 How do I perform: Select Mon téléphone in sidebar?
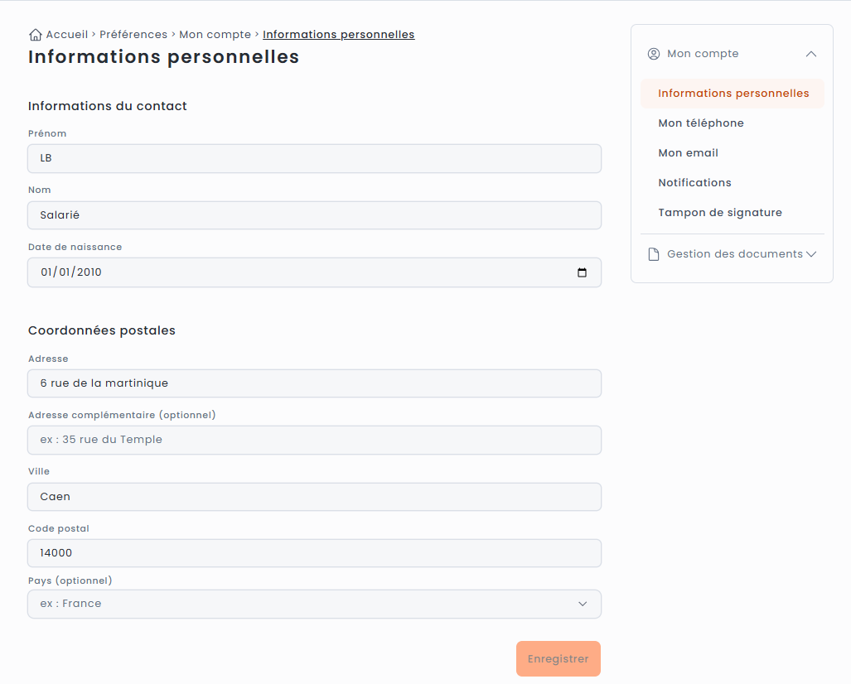tap(701, 123)
